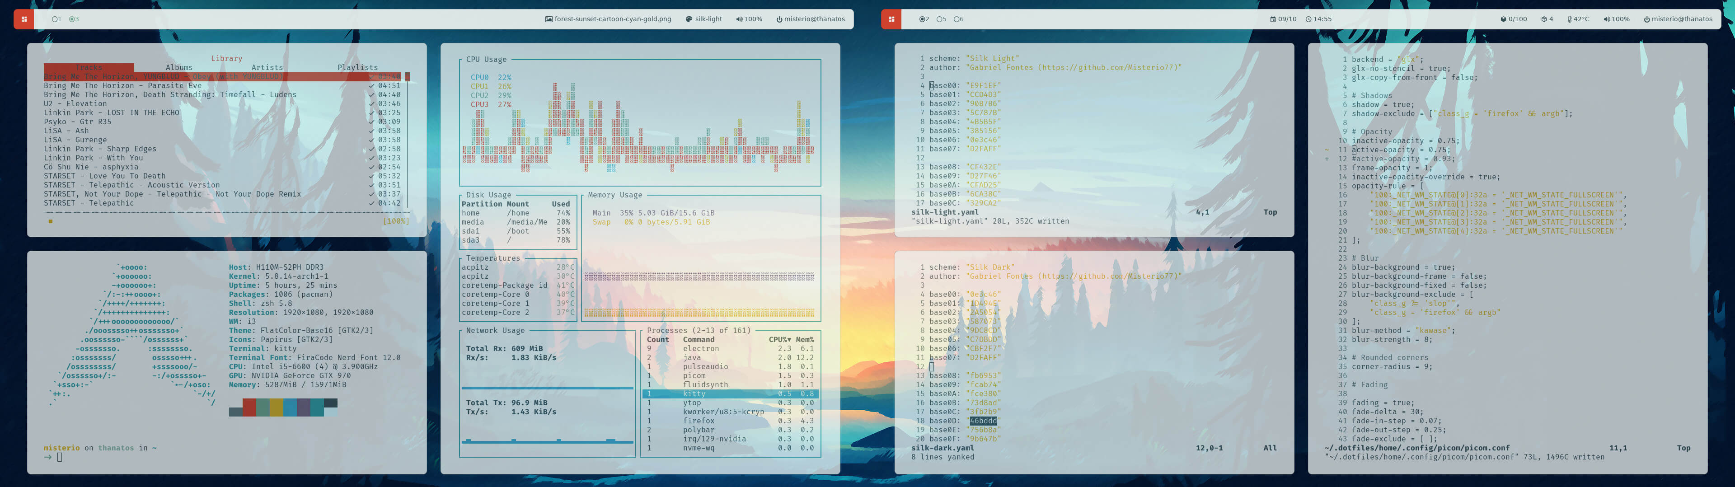
Task: Click the highlighted 46bddd value in silk-dark.yaml
Action: click(983, 421)
